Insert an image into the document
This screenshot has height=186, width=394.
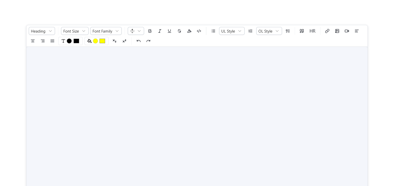(337, 31)
